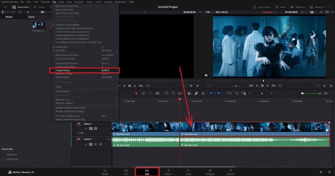Click the Quick Export button
335x176 pixels.
click(262, 7)
